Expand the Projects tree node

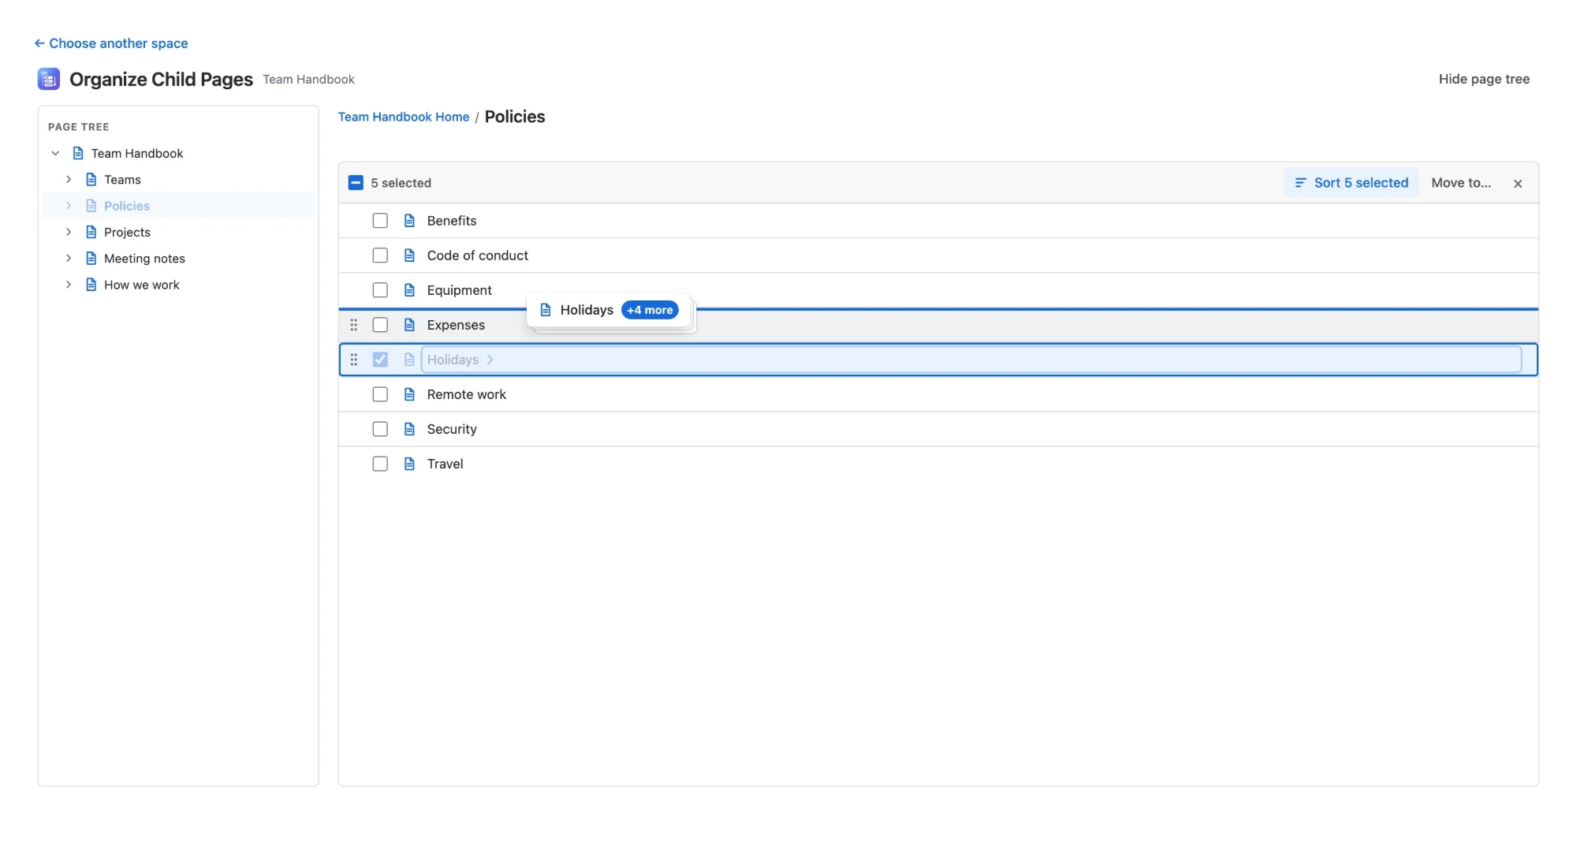69,232
